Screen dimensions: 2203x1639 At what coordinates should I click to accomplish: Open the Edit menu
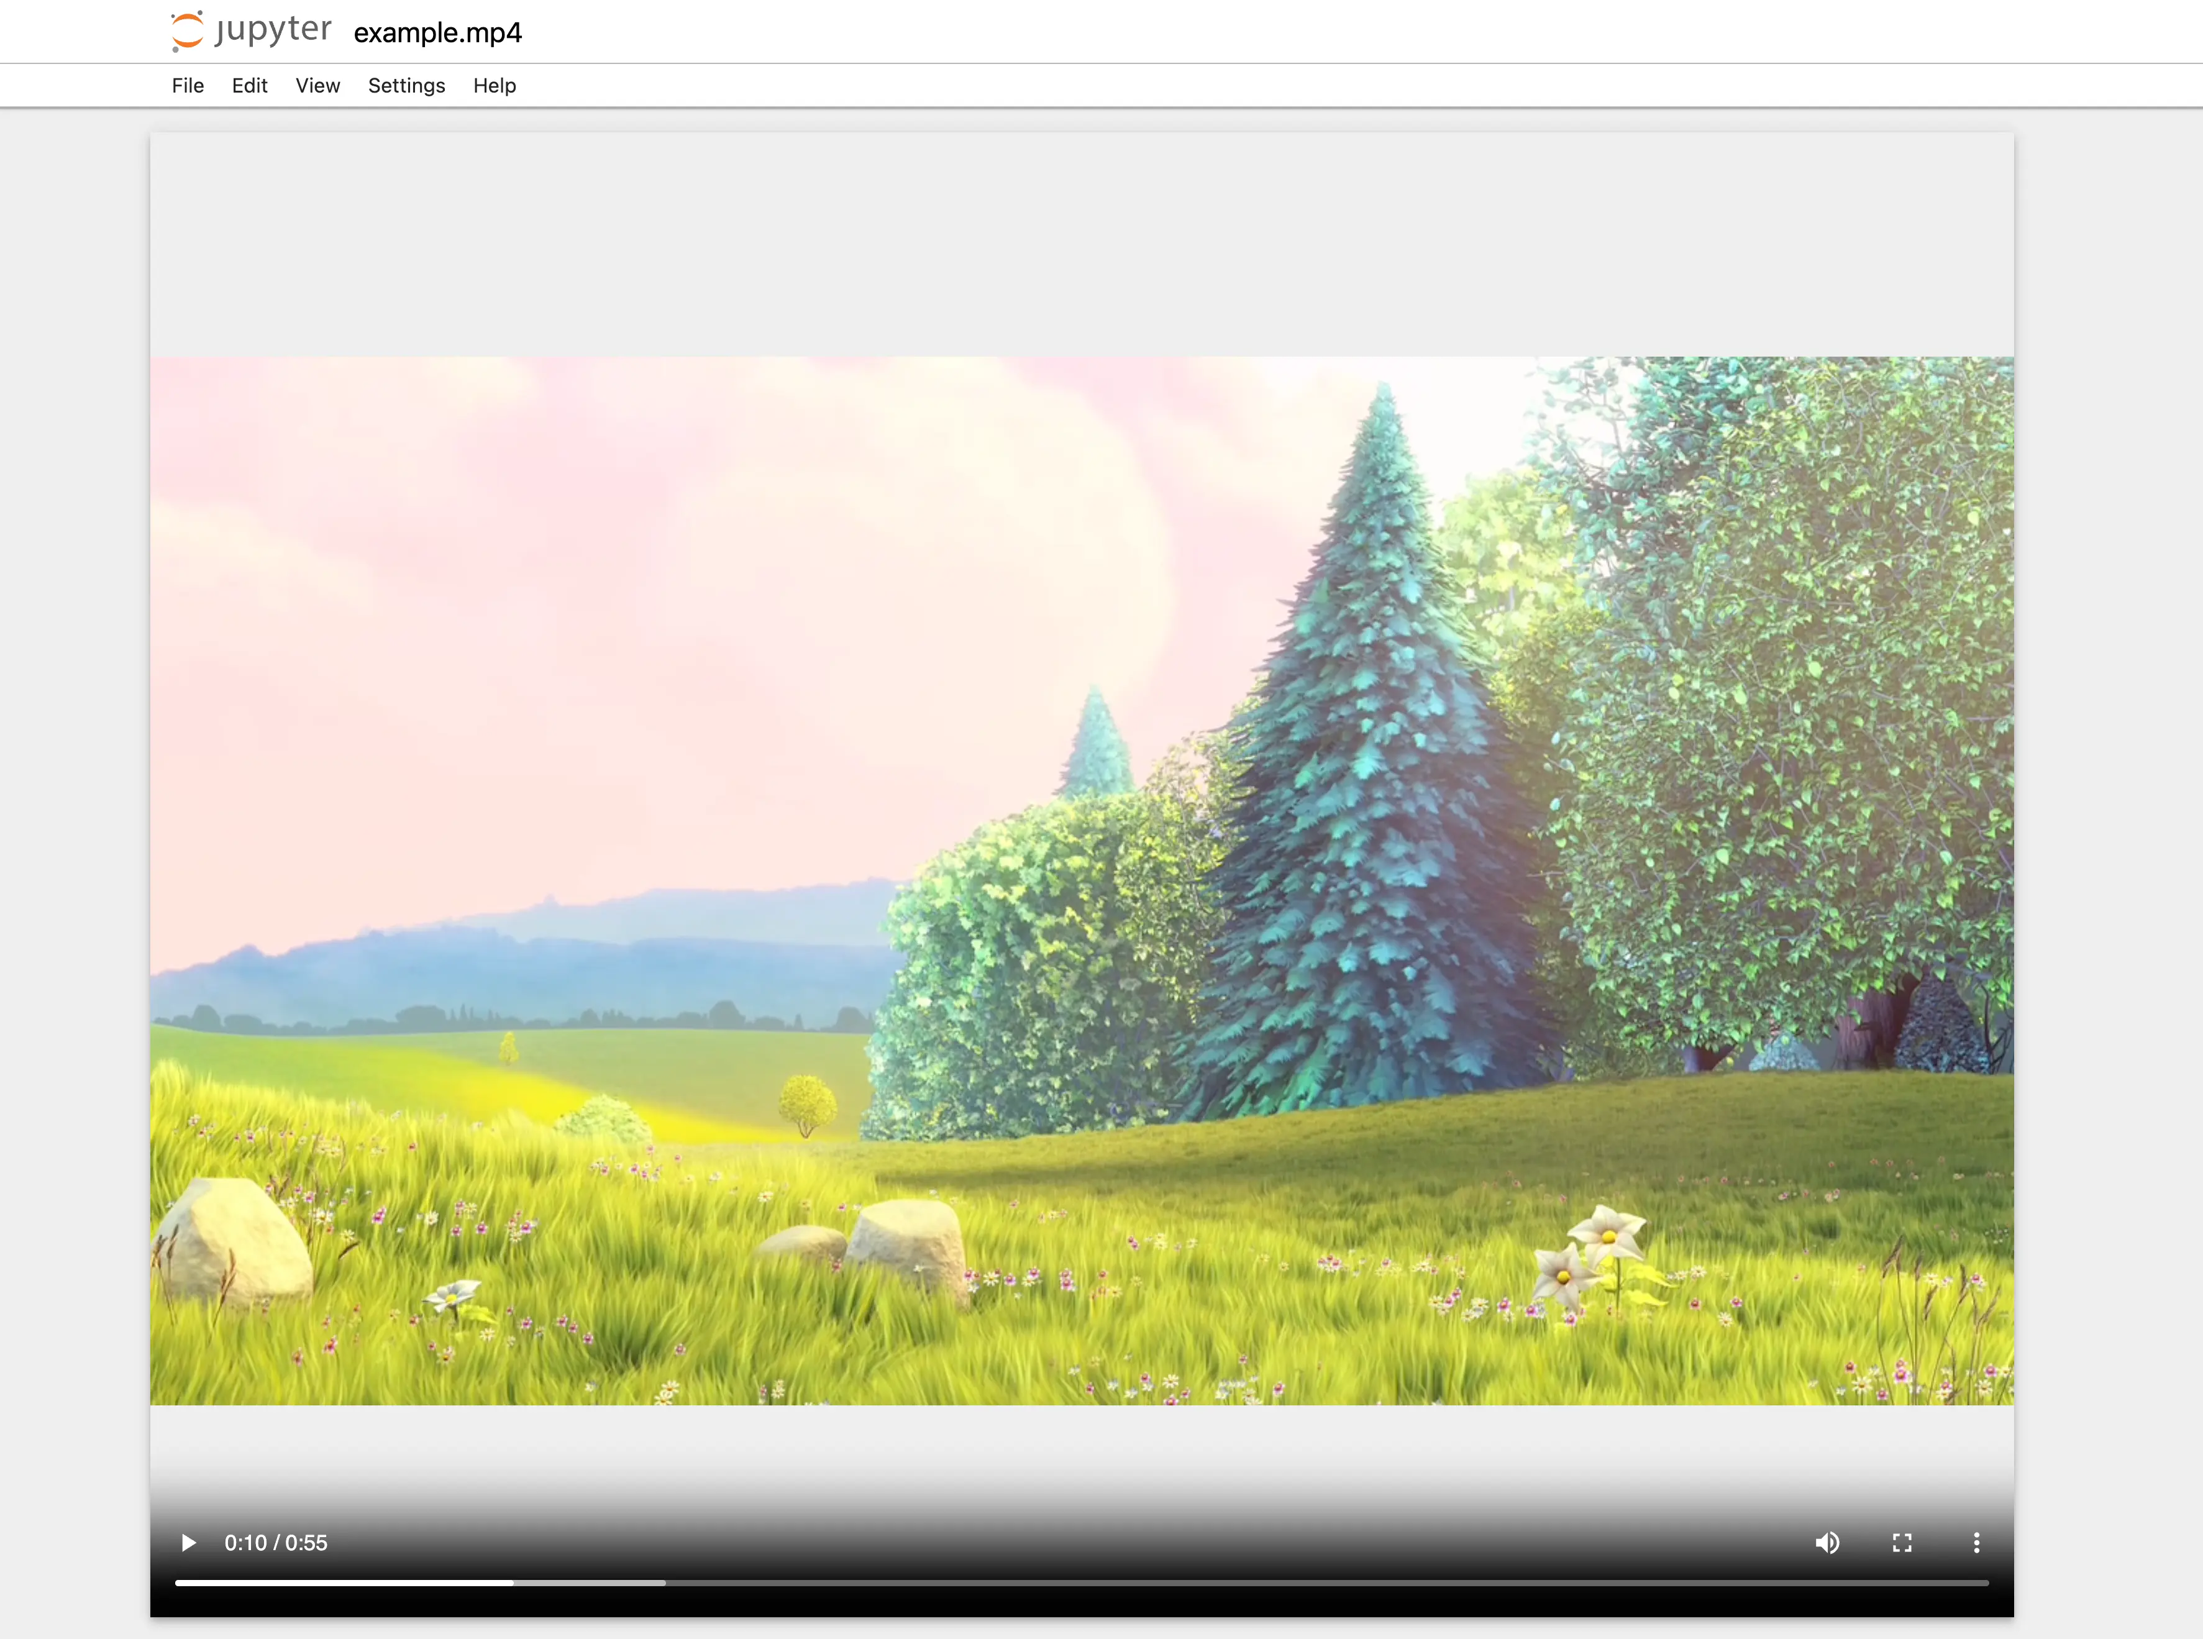249,85
